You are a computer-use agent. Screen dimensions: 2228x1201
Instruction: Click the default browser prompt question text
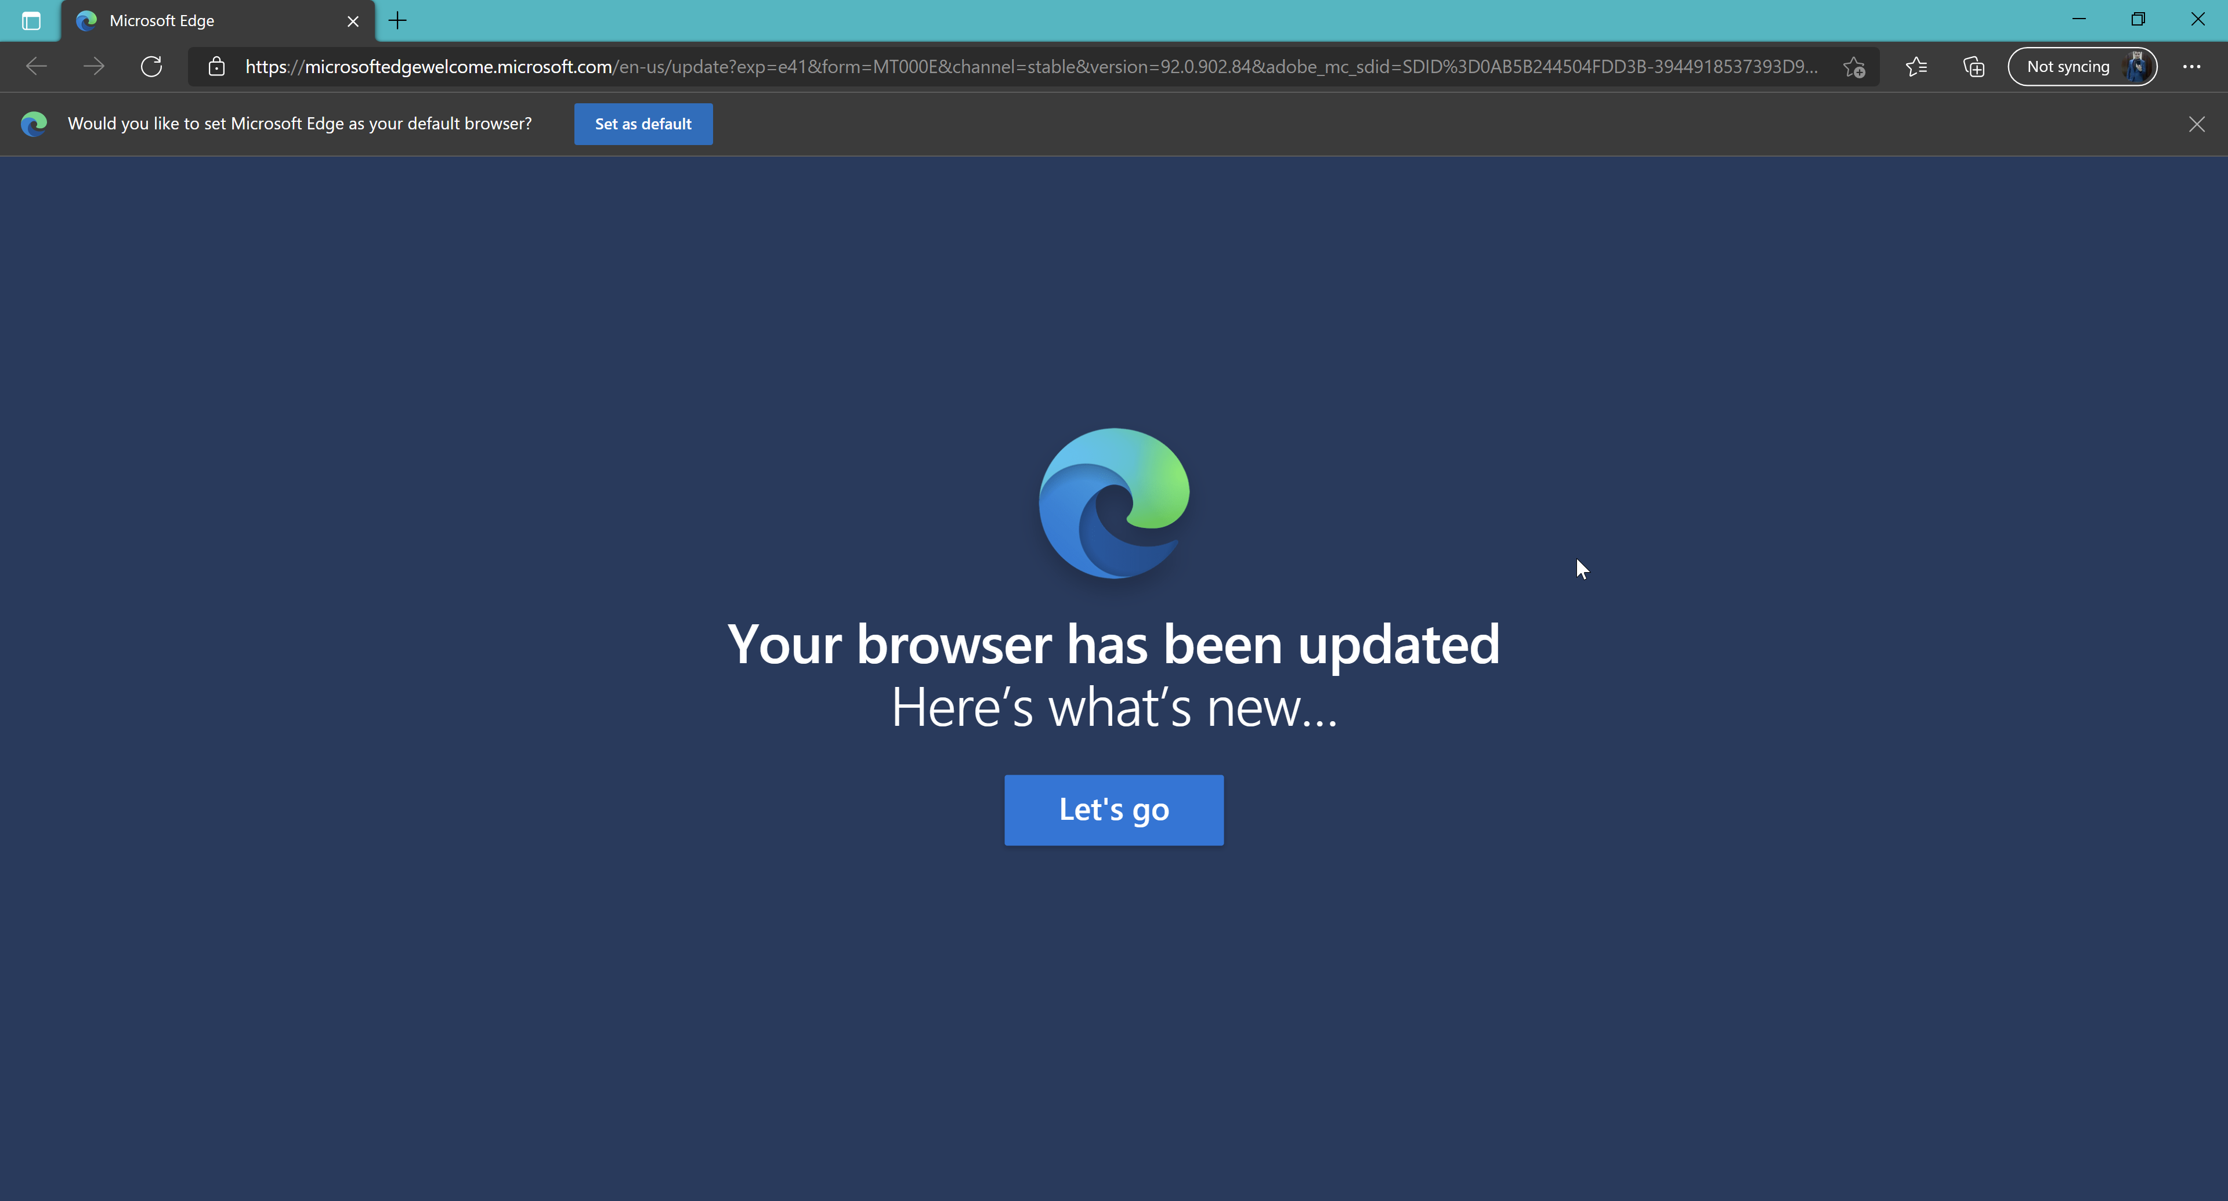(299, 124)
